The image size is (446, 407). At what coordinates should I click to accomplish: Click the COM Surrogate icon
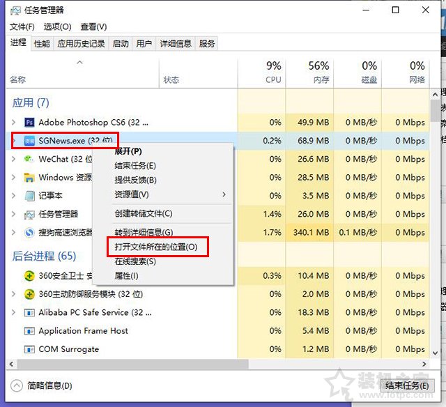click(x=29, y=349)
